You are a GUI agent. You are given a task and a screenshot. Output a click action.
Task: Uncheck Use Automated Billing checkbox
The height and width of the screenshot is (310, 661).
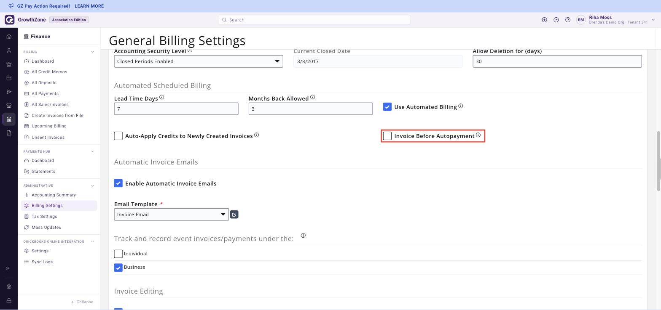387,107
